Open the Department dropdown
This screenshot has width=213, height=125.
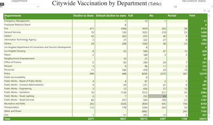pos(20,7)
